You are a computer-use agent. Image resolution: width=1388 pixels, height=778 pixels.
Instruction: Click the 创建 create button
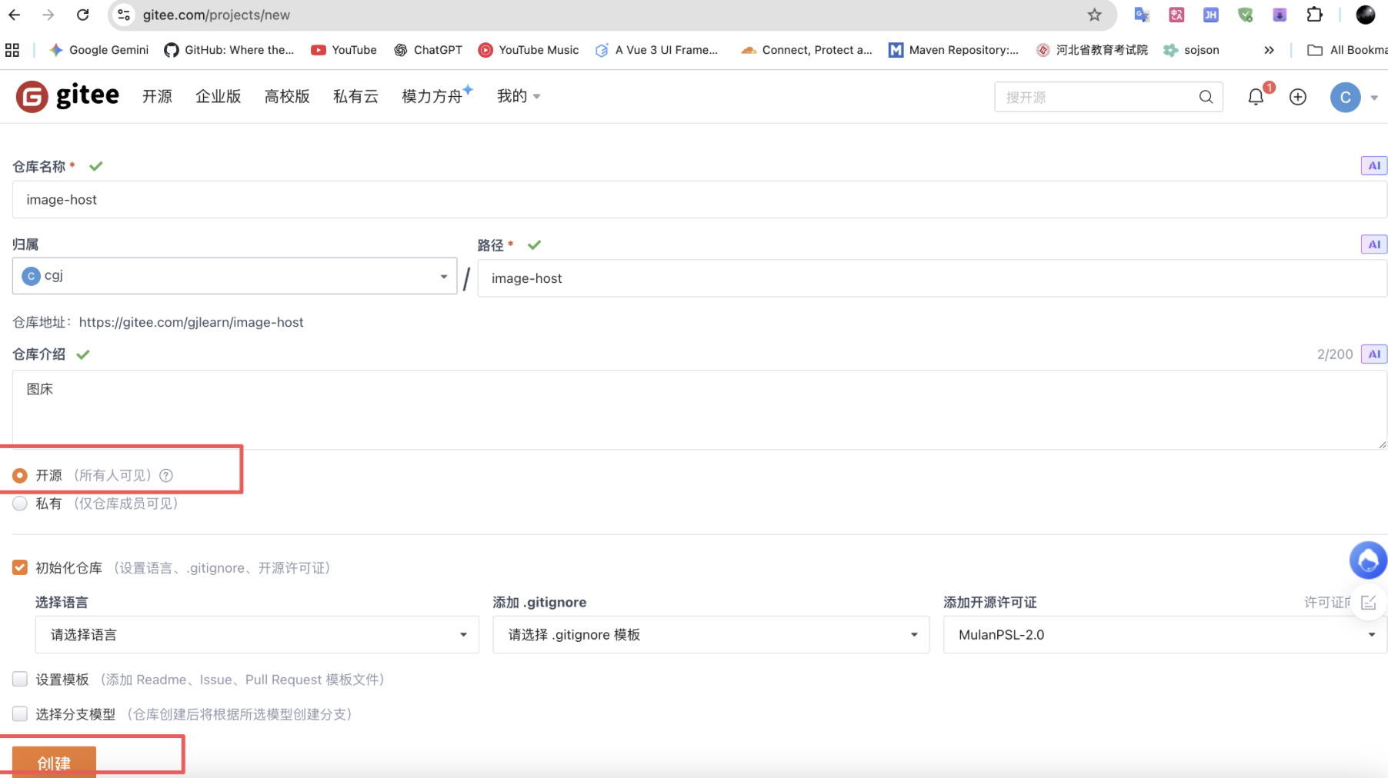tap(54, 763)
